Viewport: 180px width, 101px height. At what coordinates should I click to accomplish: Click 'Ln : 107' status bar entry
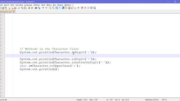(110, 100)
